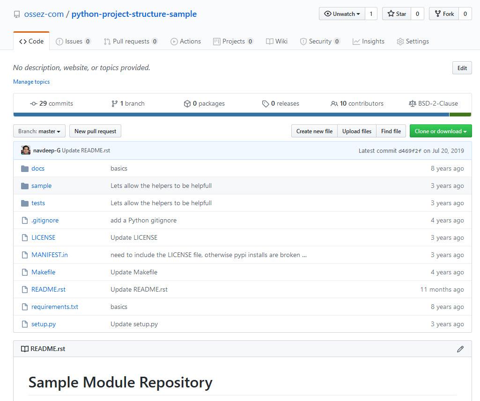Expand the truncated MANIFEST.in commit message ellipsis
Viewport: 480px width, 401px height.
(x=304, y=255)
